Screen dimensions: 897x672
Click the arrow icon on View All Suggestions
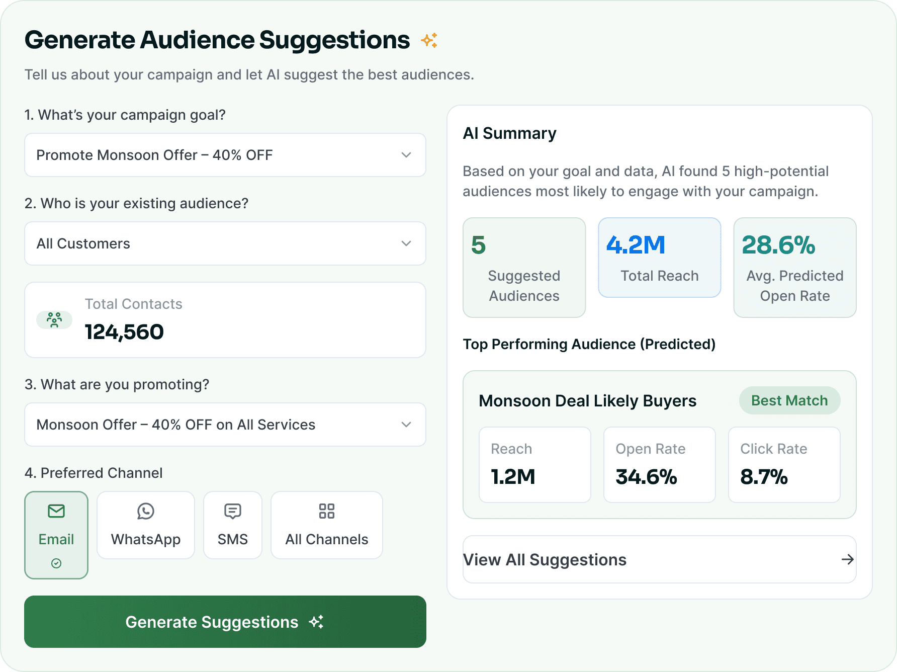point(848,559)
